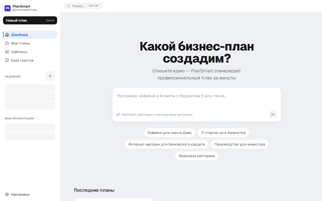The image size is (322, 201).
Task: Click the folder icon beside Мои планы
Action: click(x=7, y=43)
